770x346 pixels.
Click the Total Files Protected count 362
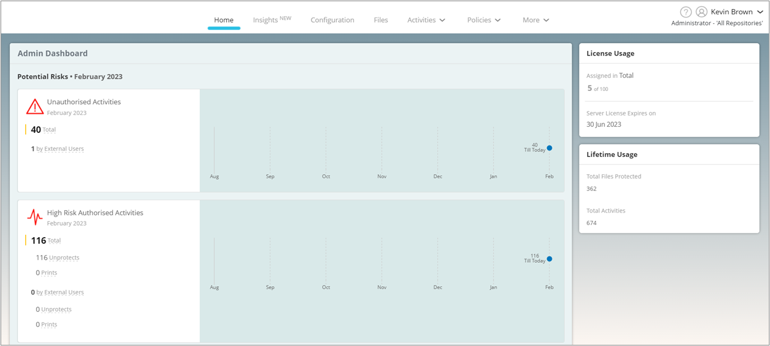[591, 189]
